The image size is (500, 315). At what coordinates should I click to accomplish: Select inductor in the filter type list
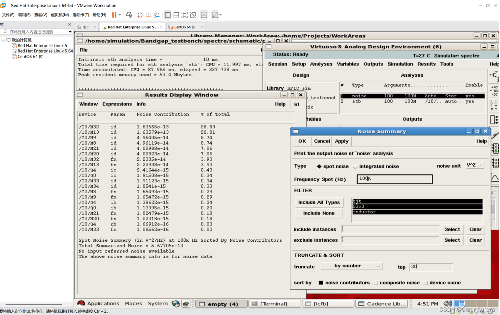coord(417,212)
